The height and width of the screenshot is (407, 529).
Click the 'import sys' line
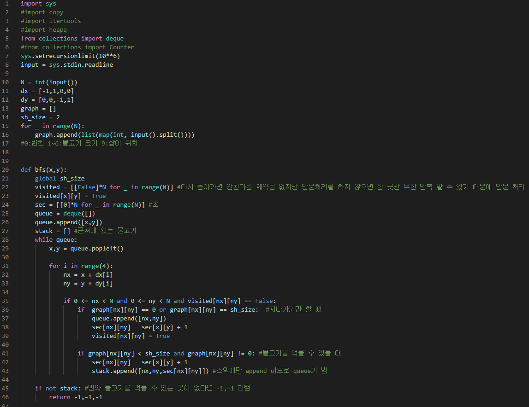(38, 3)
